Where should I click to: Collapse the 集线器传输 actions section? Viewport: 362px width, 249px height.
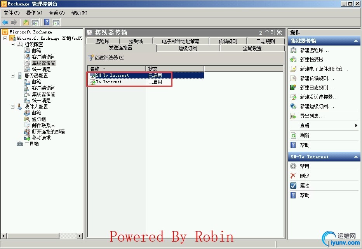point(356,41)
